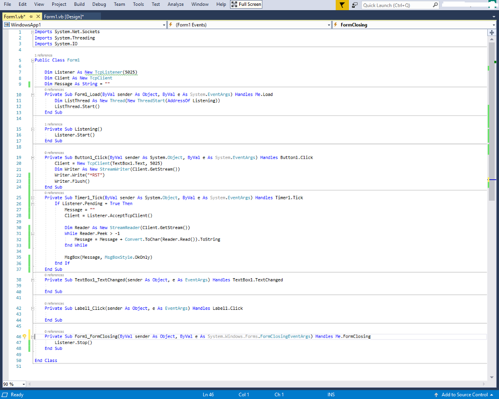The height and width of the screenshot is (399, 499).
Task: Click the Add to Source Control arrow
Action: point(436,395)
